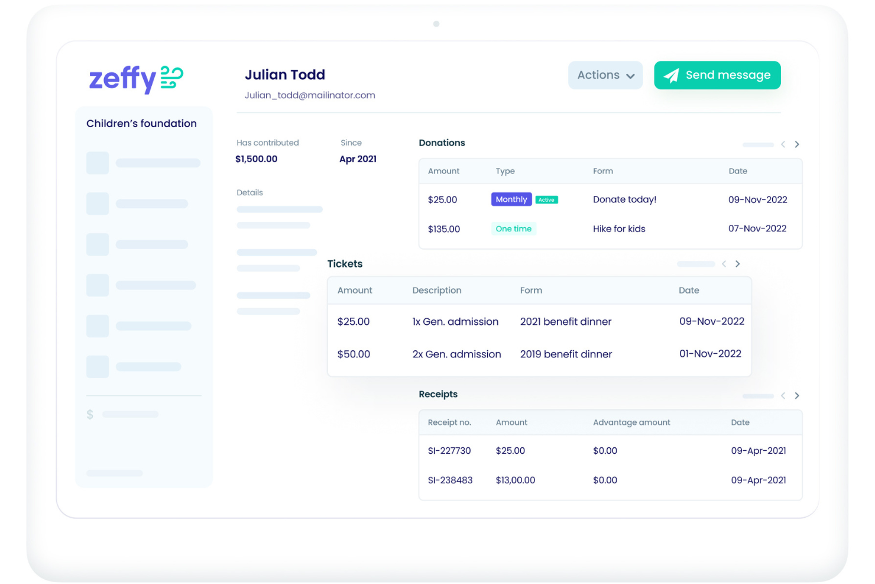Open the Actions dropdown
This screenshot has height=584, width=875.
(605, 75)
